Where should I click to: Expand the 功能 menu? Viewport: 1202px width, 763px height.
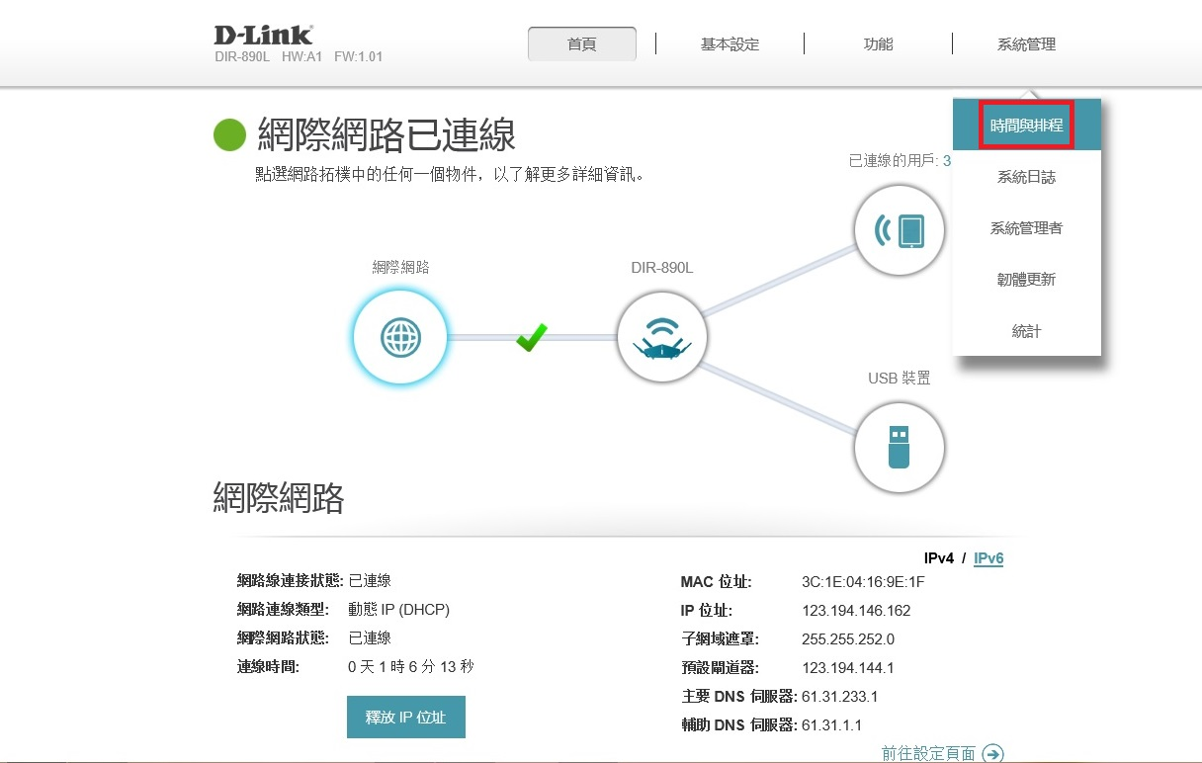(878, 44)
